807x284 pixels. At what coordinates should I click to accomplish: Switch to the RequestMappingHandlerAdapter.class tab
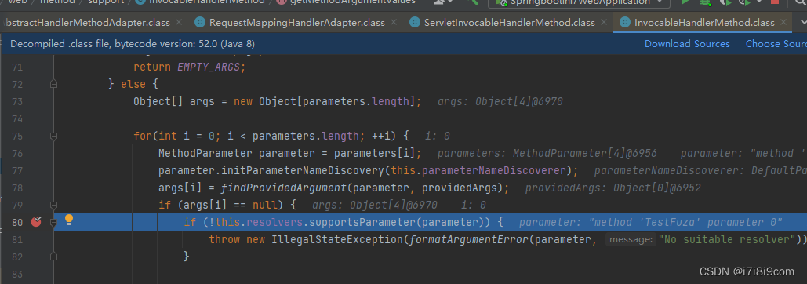pyautogui.click(x=297, y=23)
